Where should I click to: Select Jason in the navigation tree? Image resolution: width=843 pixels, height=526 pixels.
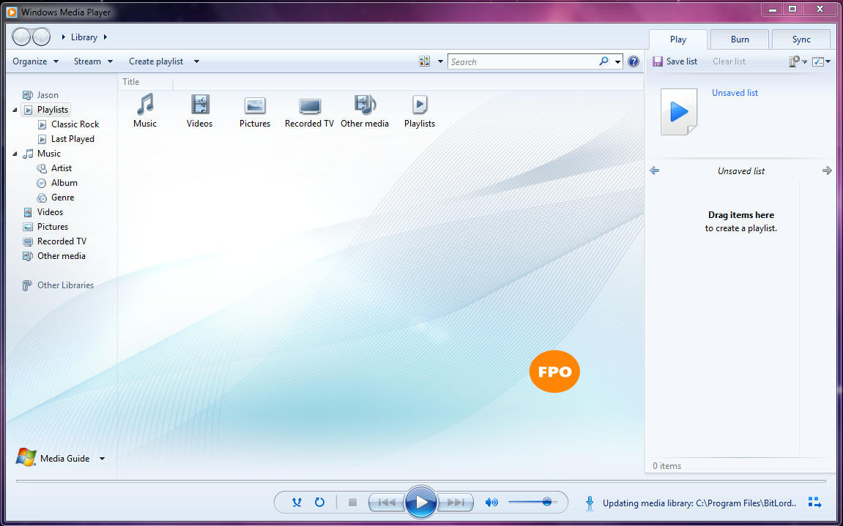tap(40, 95)
